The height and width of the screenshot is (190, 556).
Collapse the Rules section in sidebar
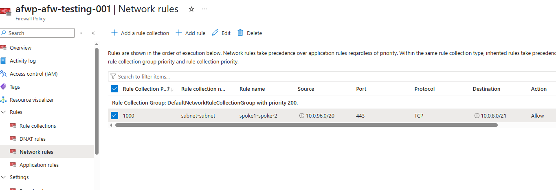(x=4, y=112)
